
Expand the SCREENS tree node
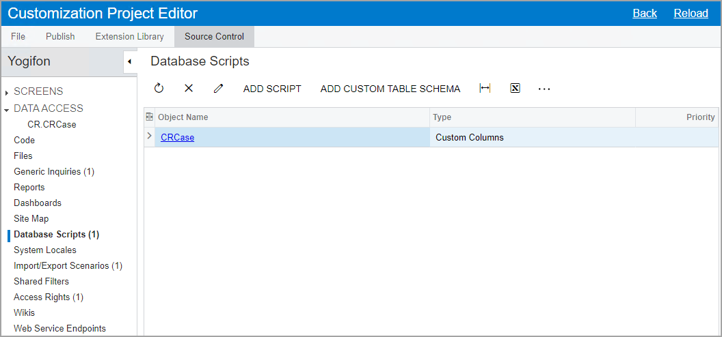coord(7,92)
